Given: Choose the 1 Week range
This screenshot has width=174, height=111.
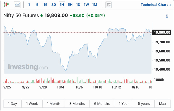Looking at the screenshot, I should pyautogui.click(x=32, y=104).
